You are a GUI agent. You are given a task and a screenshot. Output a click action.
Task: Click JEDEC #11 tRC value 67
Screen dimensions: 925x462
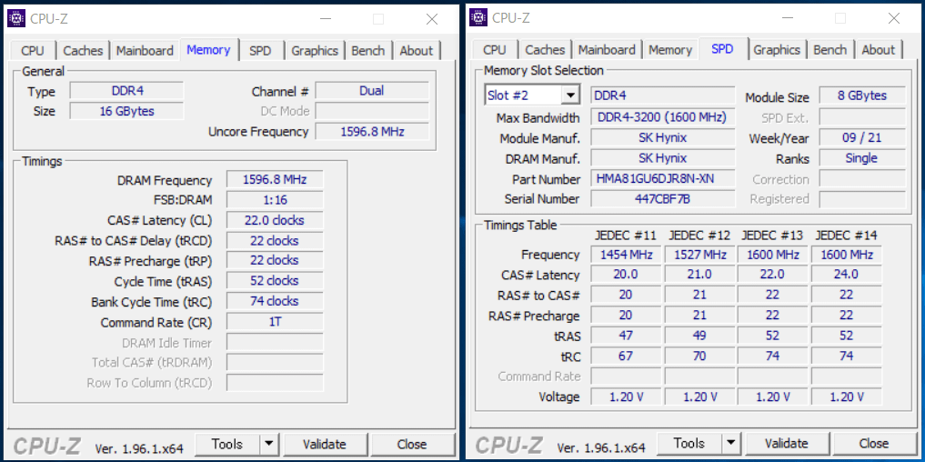click(x=626, y=357)
